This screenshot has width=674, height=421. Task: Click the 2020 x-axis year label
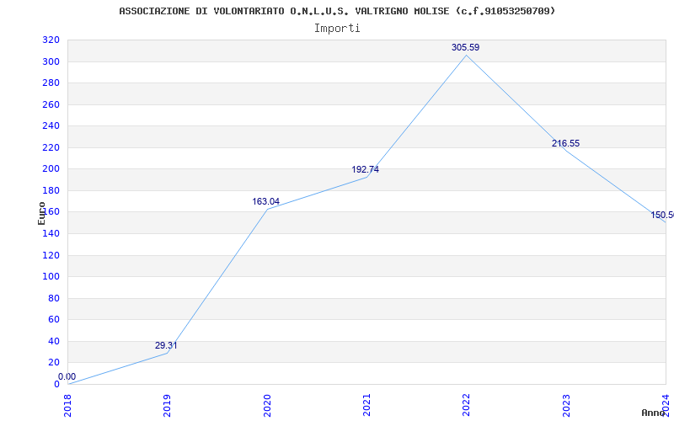coord(267,406)
